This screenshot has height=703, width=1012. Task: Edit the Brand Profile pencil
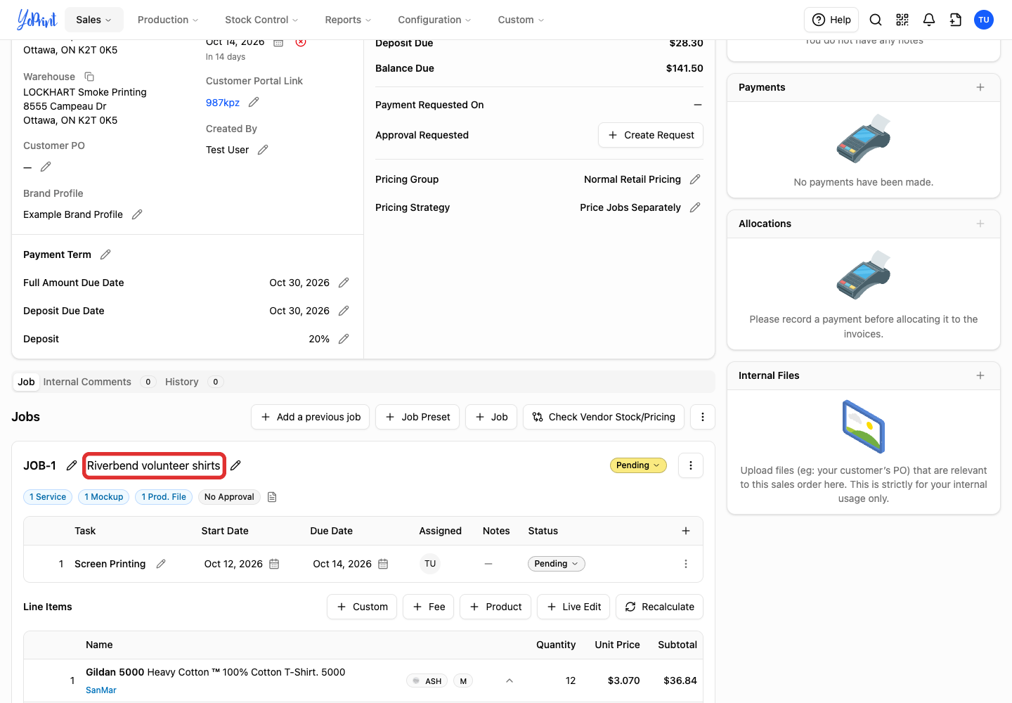pos(137,214)
